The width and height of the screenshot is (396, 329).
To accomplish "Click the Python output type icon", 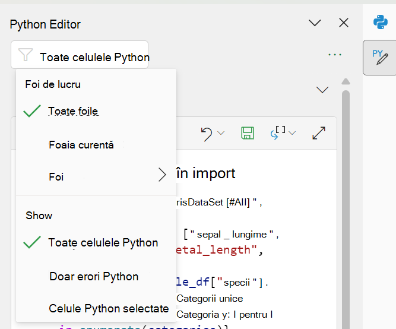I will click(x=278, y=133).
